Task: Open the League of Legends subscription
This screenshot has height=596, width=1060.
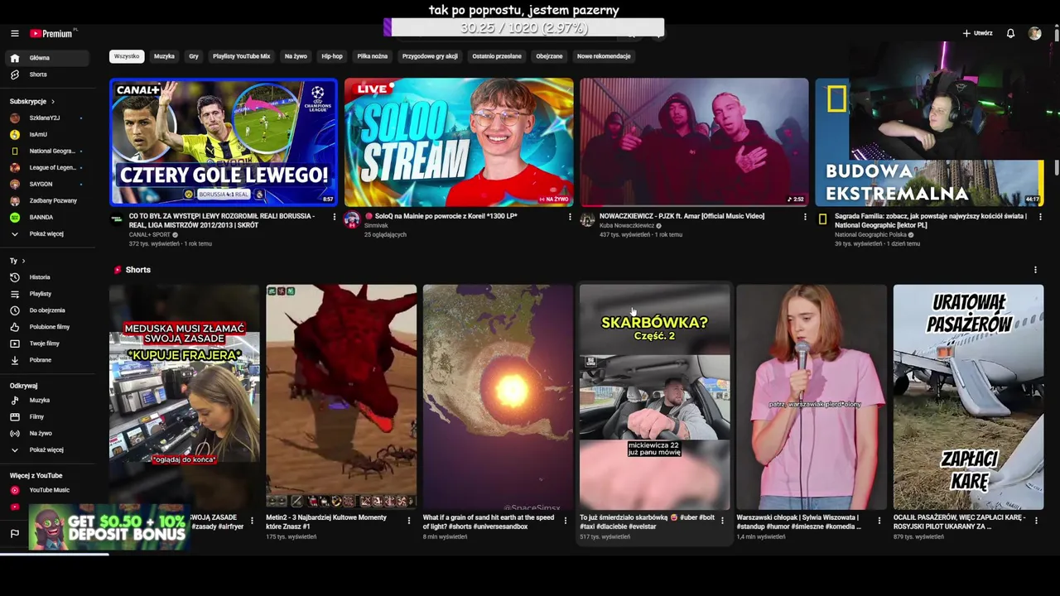Action: 46,167
